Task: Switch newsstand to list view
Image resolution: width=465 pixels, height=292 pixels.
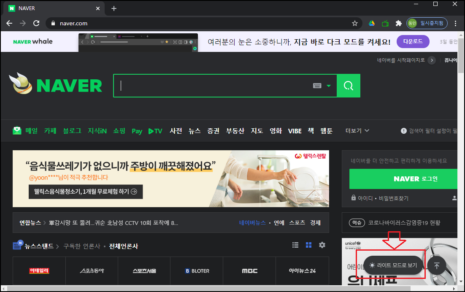Action: (x=295, y=245)
